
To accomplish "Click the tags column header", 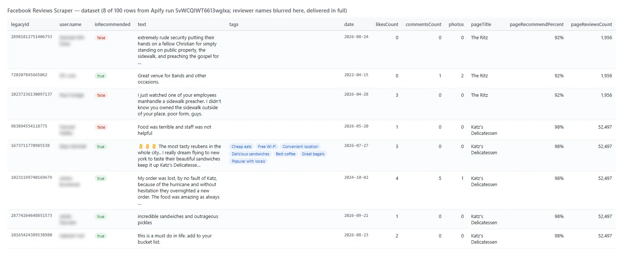I will [x=234, y=25].
